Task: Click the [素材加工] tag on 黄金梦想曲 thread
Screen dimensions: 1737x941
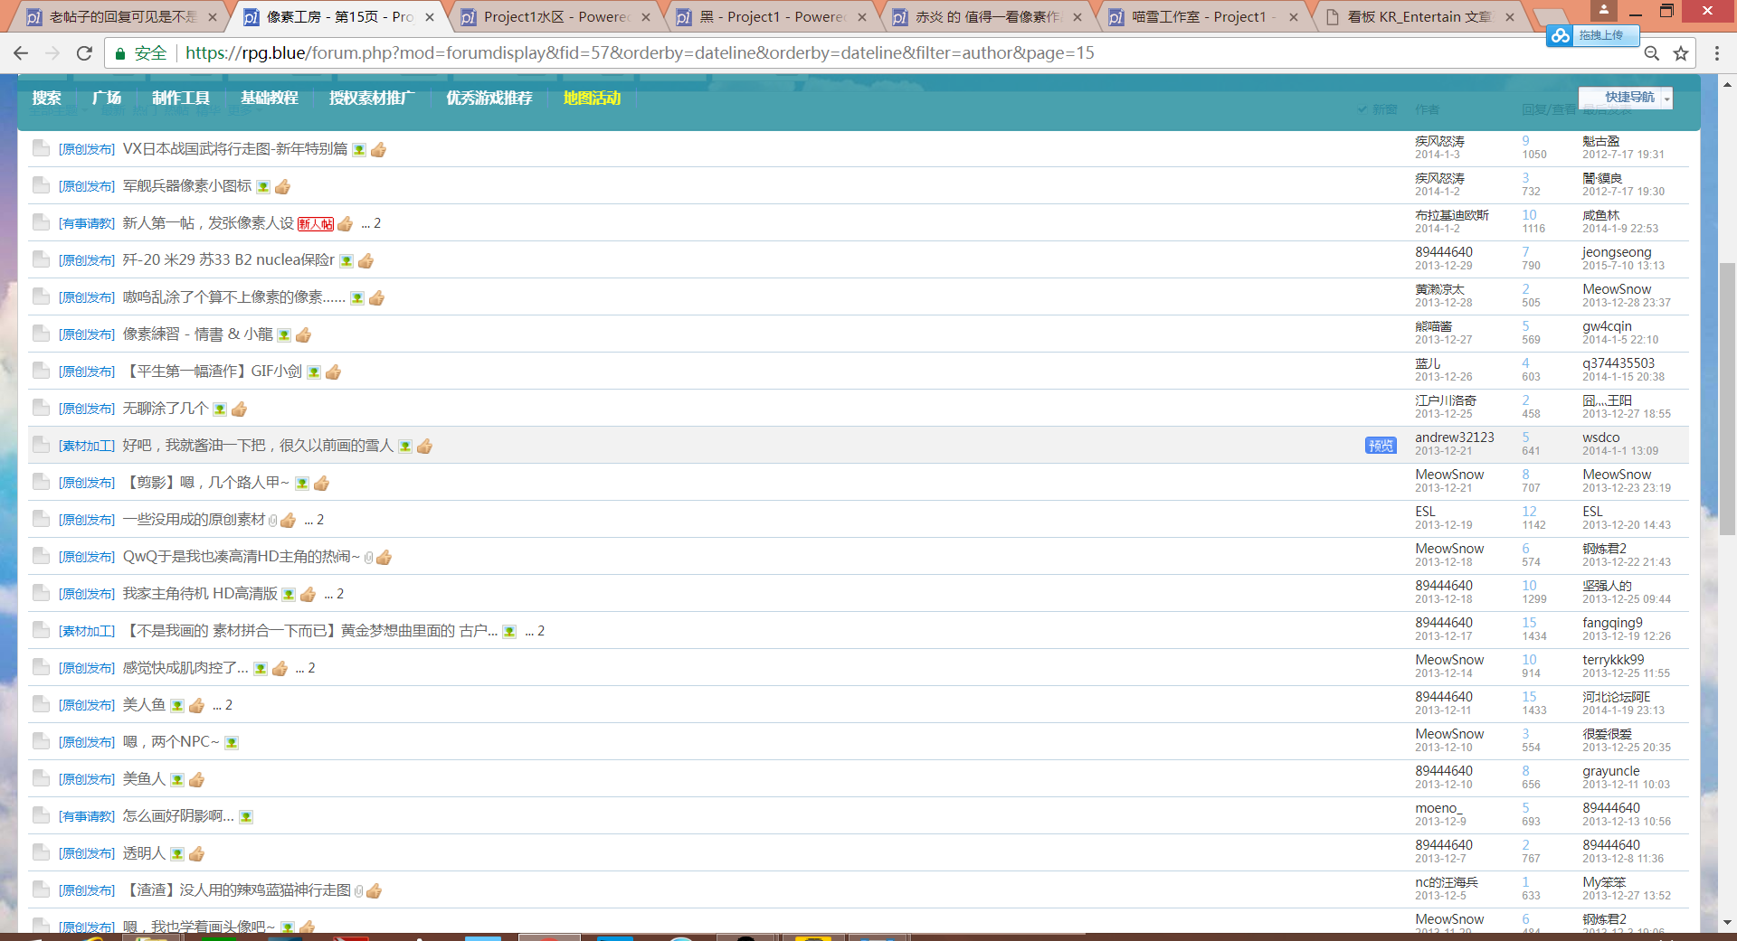Action: [87, 632]
